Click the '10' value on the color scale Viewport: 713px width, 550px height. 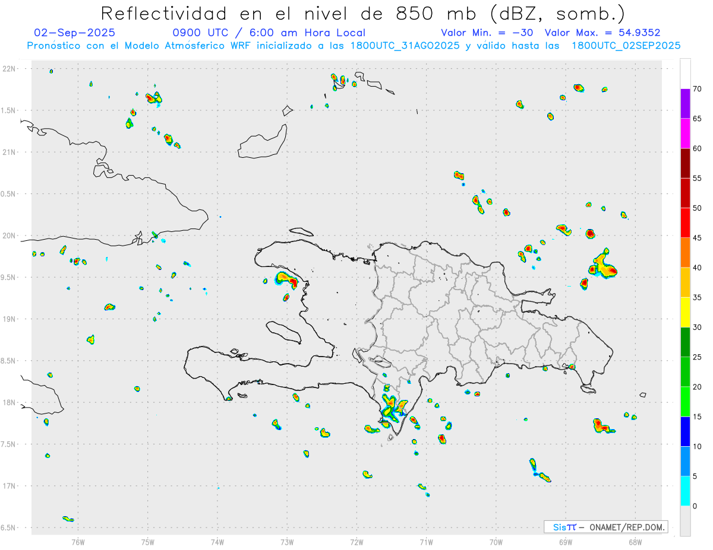[x=697, y=447]
